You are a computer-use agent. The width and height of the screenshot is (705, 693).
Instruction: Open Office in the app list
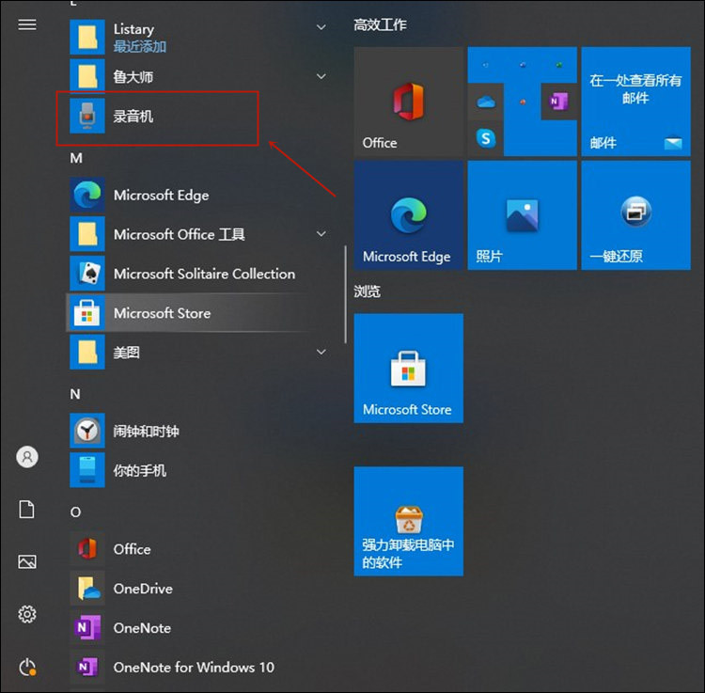click(196, 549)
